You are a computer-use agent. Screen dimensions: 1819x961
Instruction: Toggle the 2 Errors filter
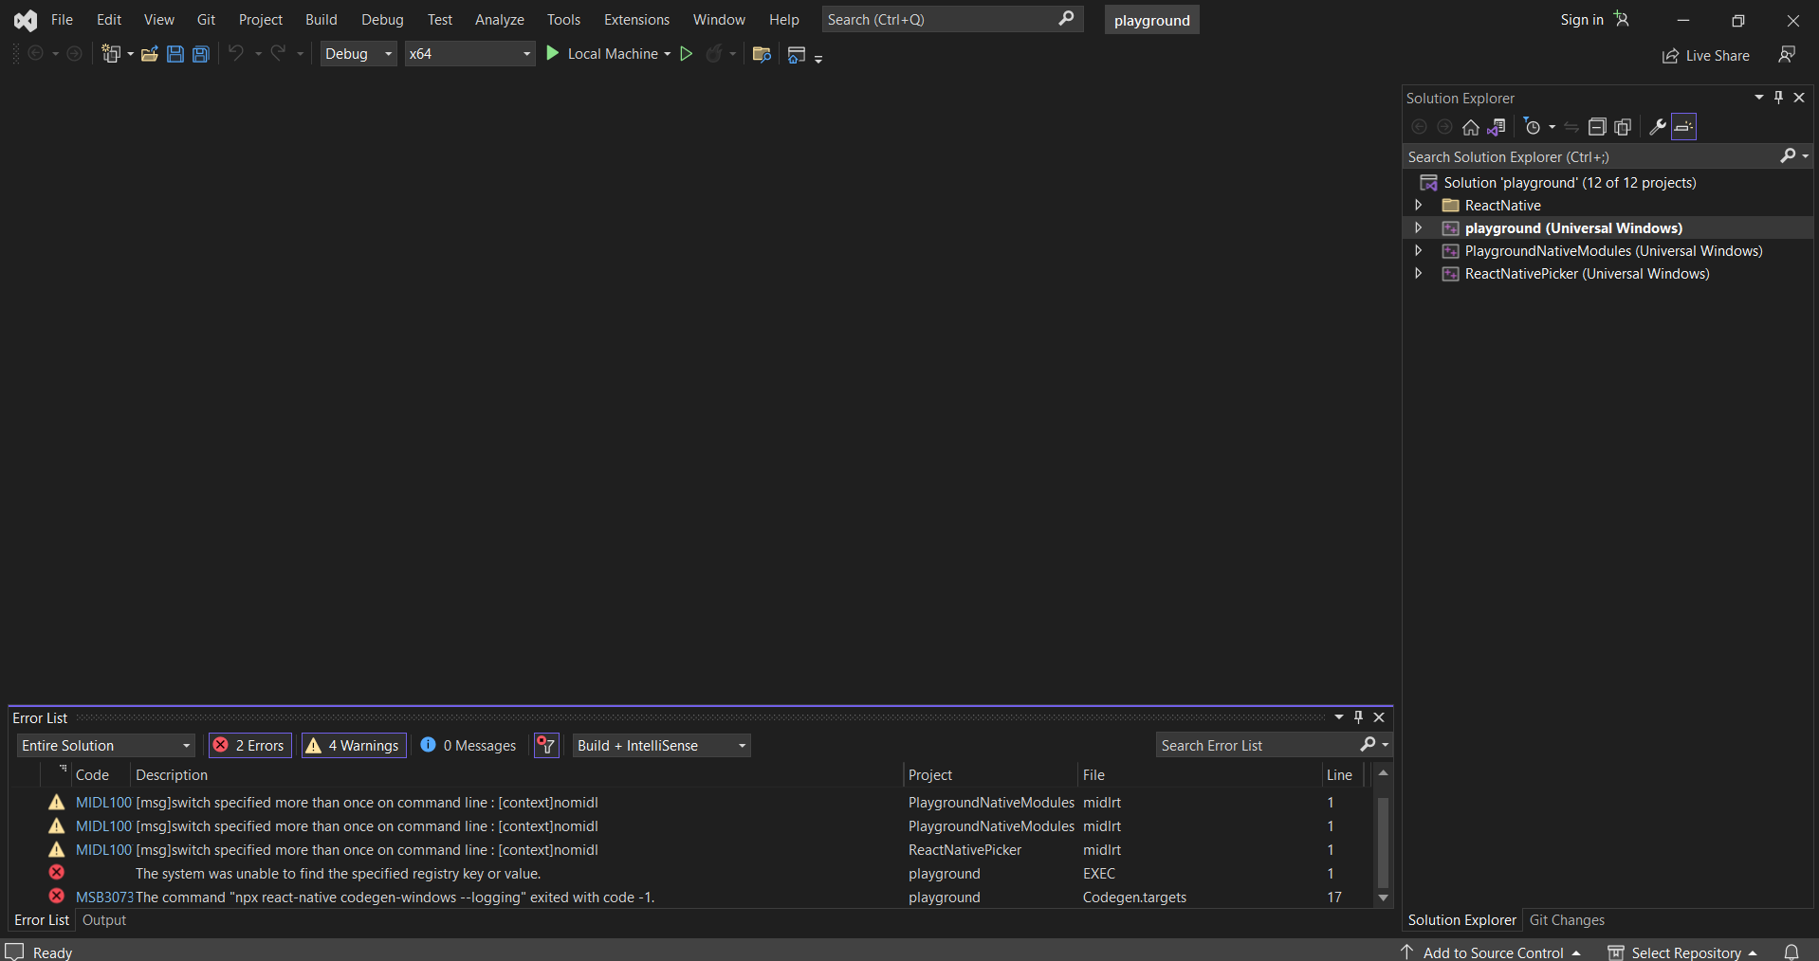coord(248,745)
